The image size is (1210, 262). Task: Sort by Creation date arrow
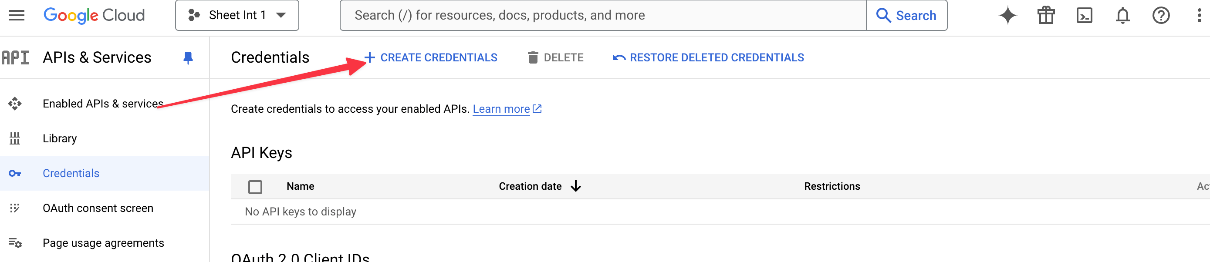pyautogui.click(x=576, y=186)
